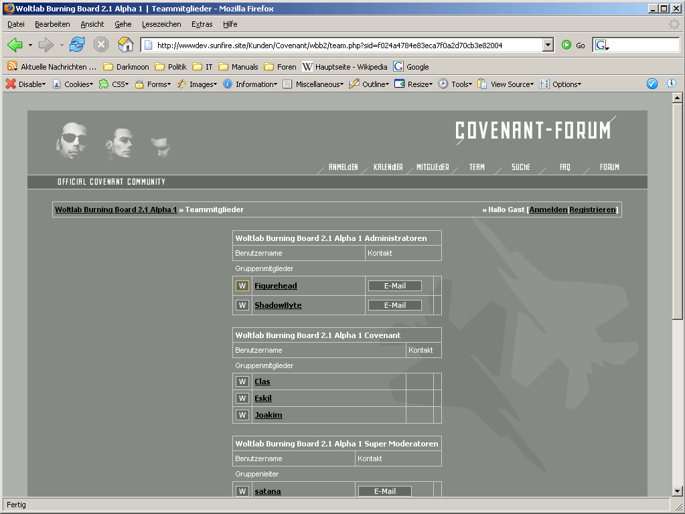Click the search engine input field
The height and width of the screenshot is (514, 685).
pos(643,45)
